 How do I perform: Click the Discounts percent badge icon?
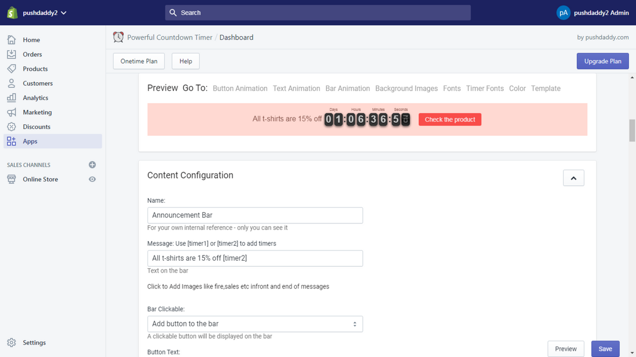coord(11,126)
